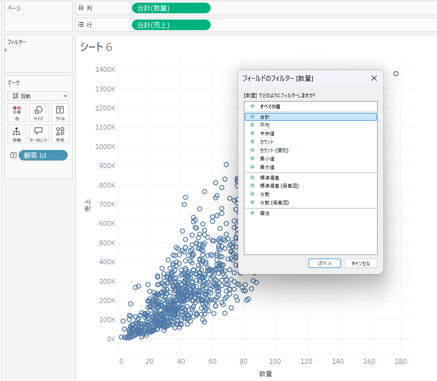Choose 分散 in the filter list
The width and height of the screenshot is (437, 381).
[311, 194]
